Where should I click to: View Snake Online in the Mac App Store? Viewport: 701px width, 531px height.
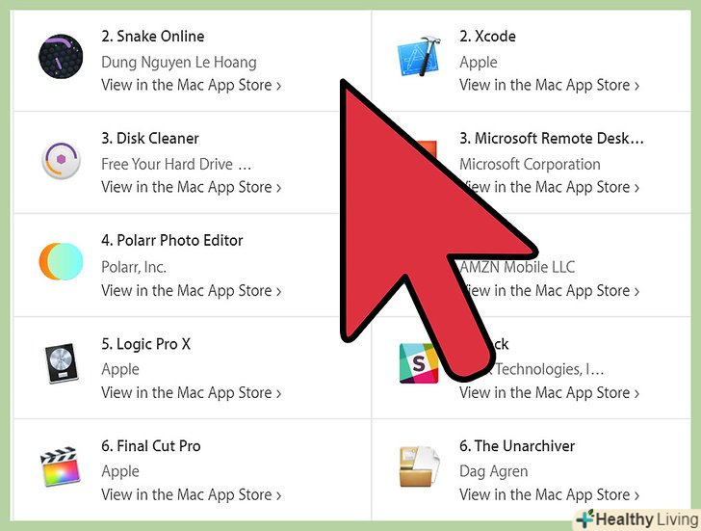[192, 85]
